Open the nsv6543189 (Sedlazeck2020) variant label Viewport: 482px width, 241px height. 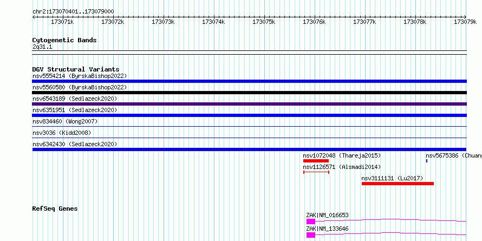[x=75, y=99]
